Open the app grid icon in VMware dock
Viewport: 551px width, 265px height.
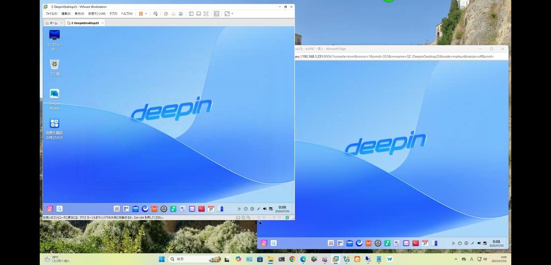pos(117,209)
